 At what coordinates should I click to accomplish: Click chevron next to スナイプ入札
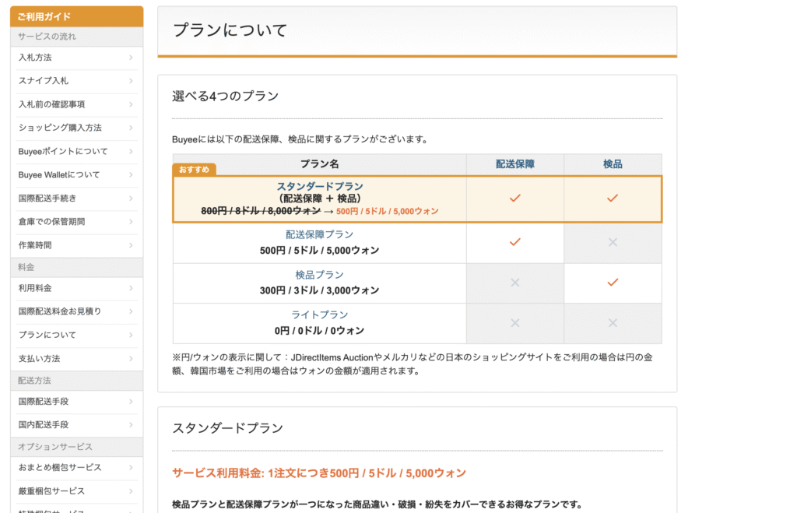pos(131,81)
